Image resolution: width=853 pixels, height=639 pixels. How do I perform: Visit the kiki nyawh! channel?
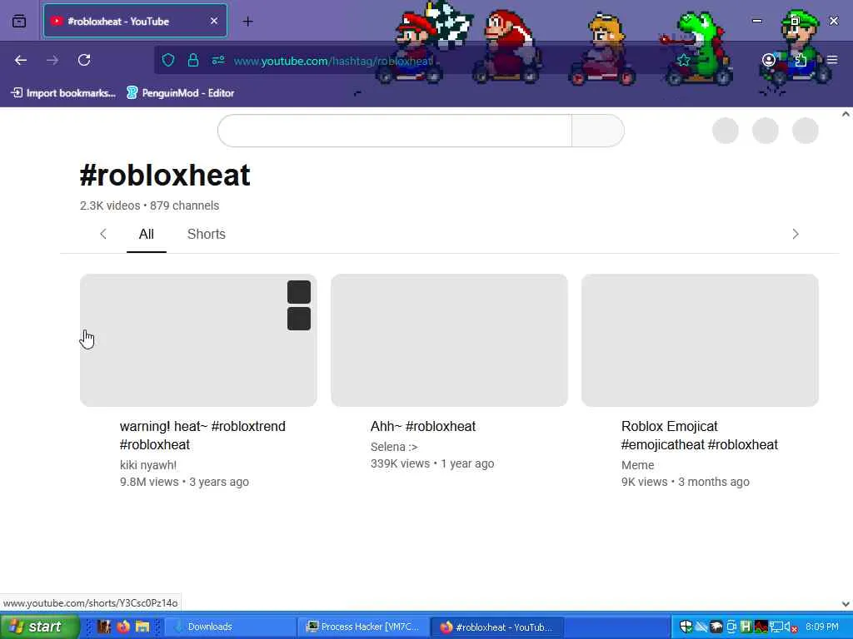[148, 465]
